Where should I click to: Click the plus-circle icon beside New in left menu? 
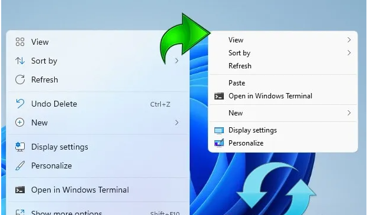pyautogui.click(x=19, y=123)
